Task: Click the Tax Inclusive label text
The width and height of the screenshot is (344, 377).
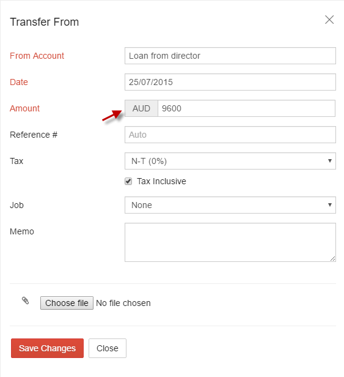Action: (x=161, y=181)
